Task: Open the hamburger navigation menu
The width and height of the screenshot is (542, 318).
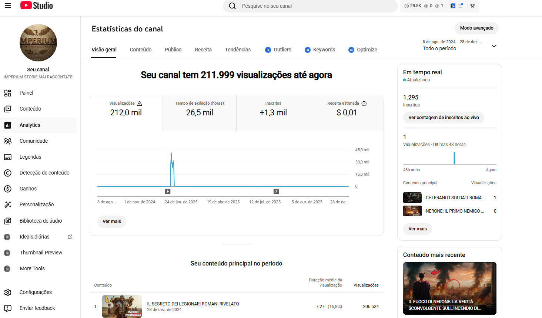Action: (8, 6)
